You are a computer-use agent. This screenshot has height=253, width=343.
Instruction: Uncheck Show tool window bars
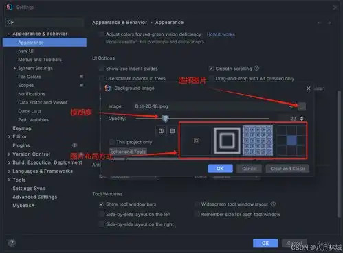pyautogui.click(x=101, y=204)
